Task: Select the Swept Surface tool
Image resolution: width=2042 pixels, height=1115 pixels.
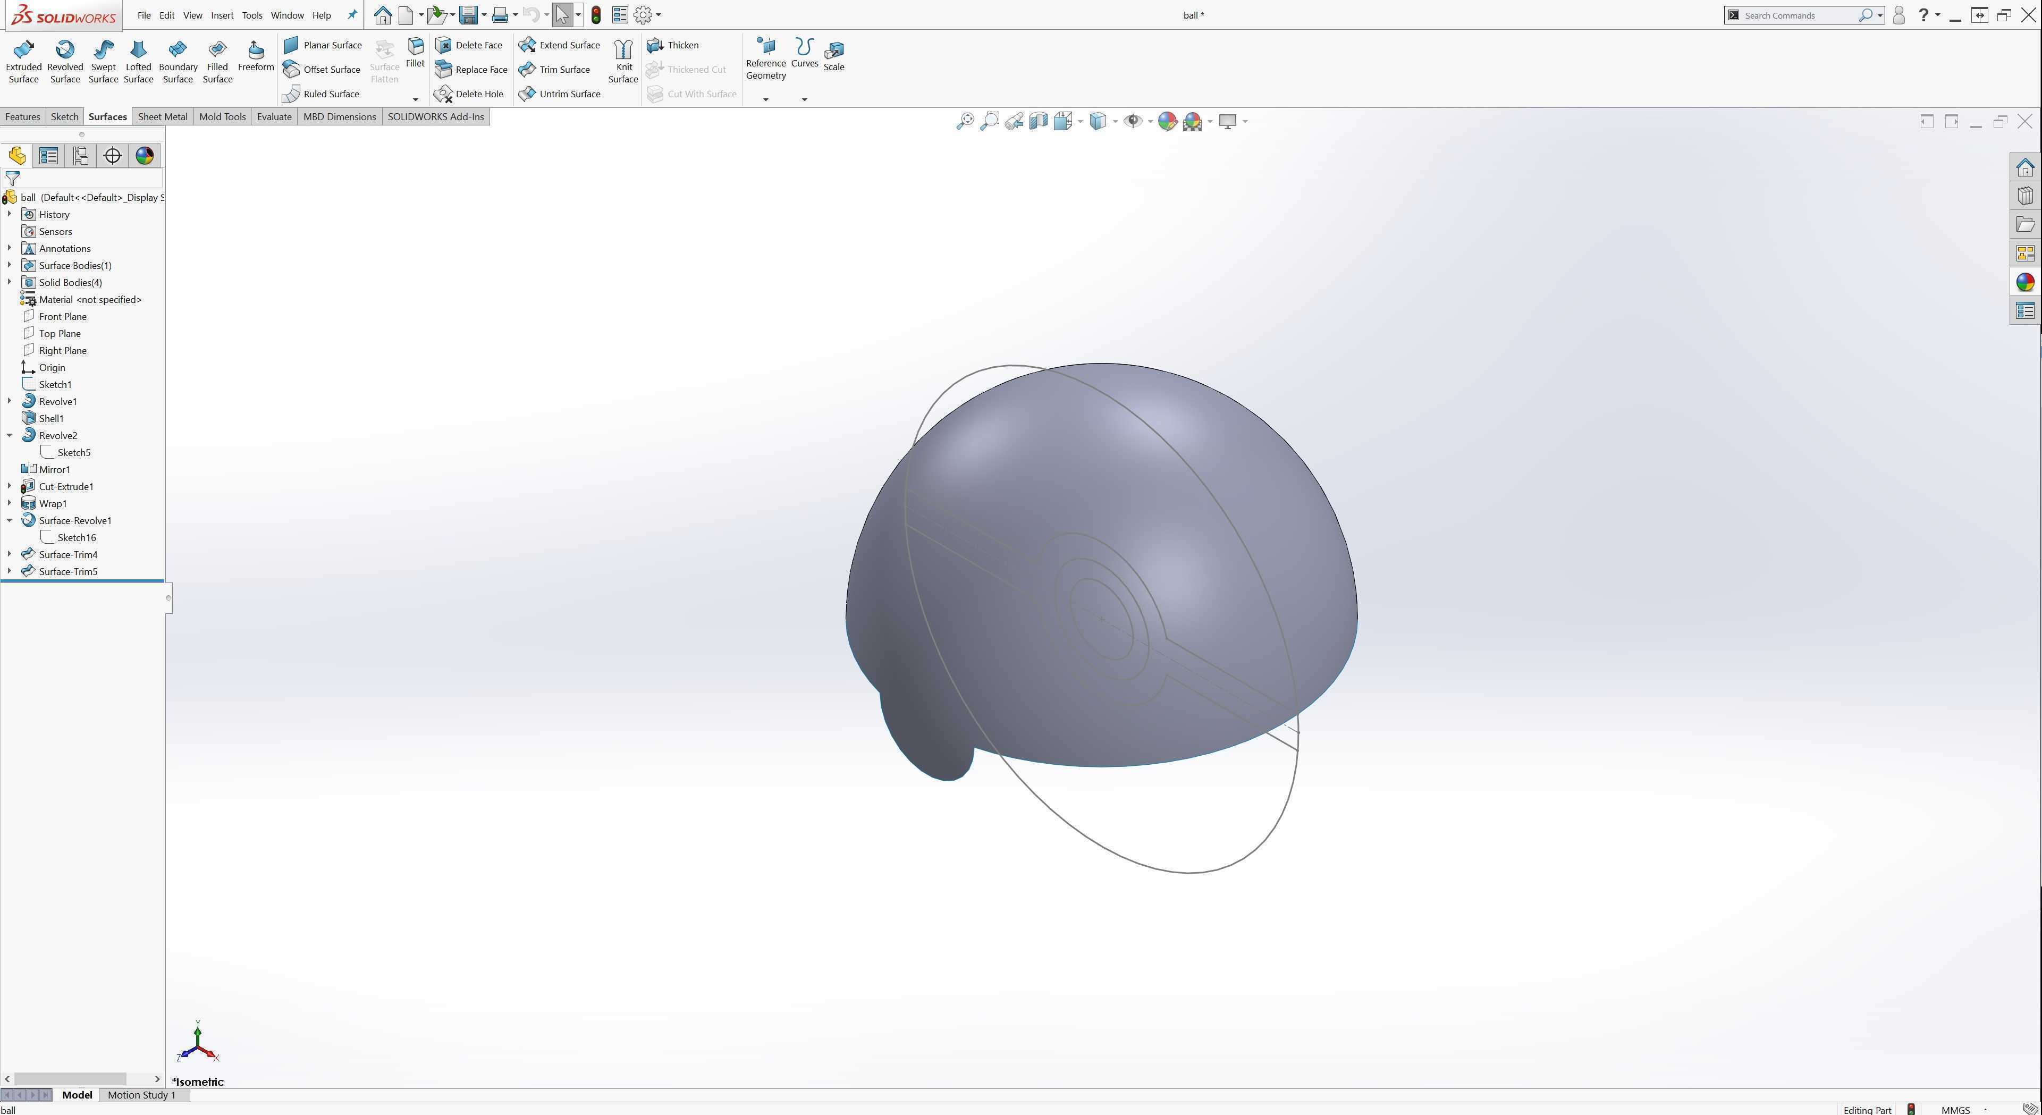Action: click(103, 62)
